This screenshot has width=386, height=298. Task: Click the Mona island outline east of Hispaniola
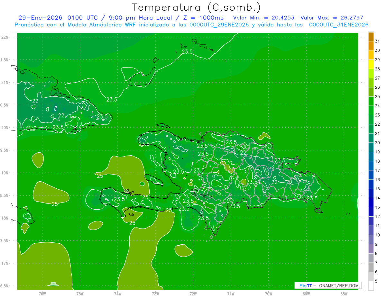(348, 214)
